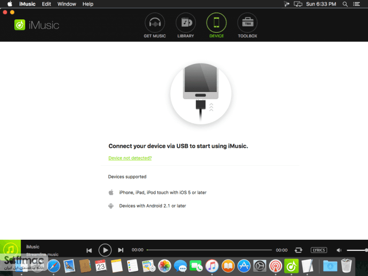Click the iMusic logo icon

(x=20, y=25)
